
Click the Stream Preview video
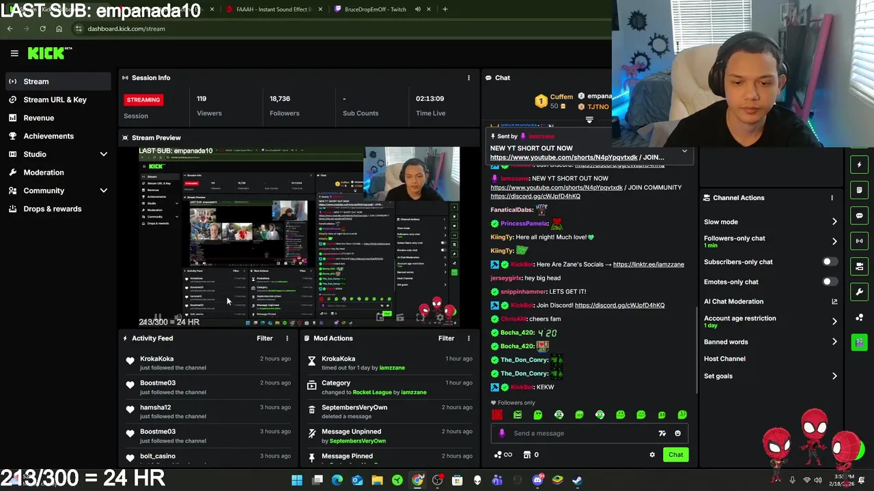(299, 237)
